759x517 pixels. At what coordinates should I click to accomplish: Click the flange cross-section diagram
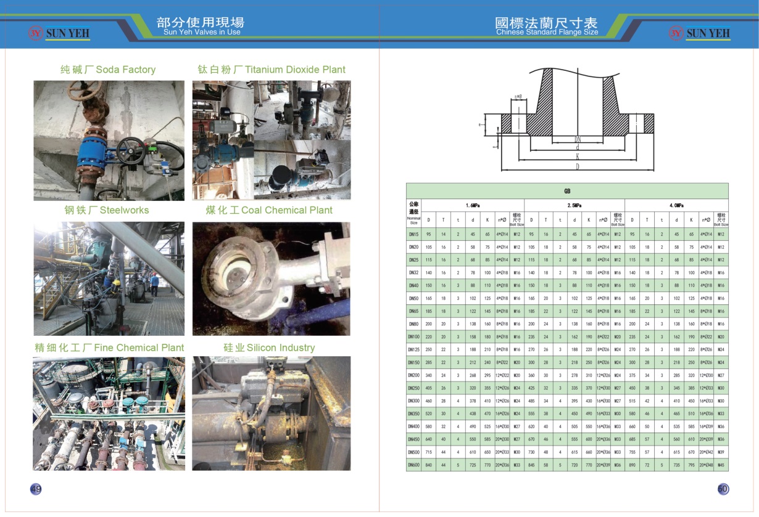coord(577,119)
